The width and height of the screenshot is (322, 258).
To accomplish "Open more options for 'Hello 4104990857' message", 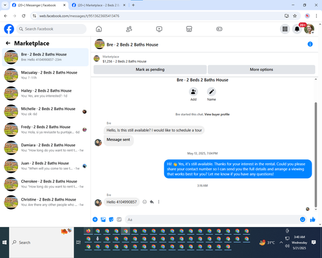I will point(158,202).
